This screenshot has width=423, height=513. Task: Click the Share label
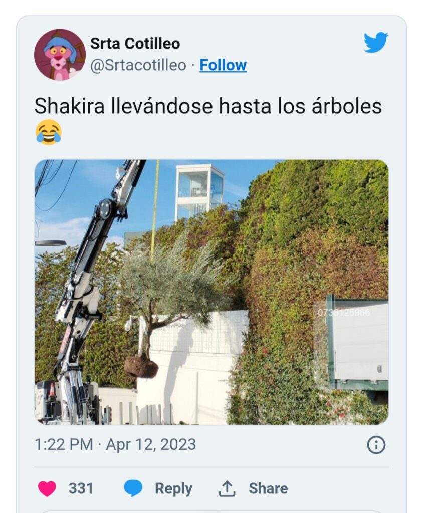(x=268, y=488)
